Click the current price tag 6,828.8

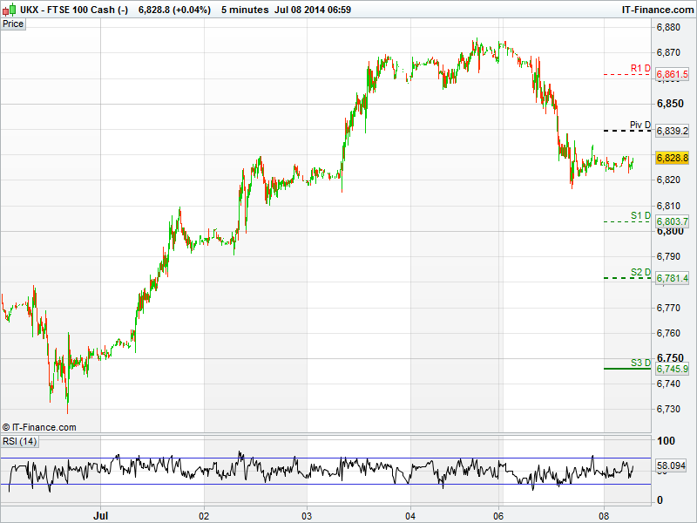click(x=672, y=158)
